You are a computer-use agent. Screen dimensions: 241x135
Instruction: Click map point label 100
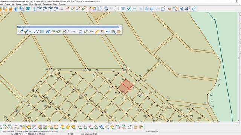click(x=46, y=69)
